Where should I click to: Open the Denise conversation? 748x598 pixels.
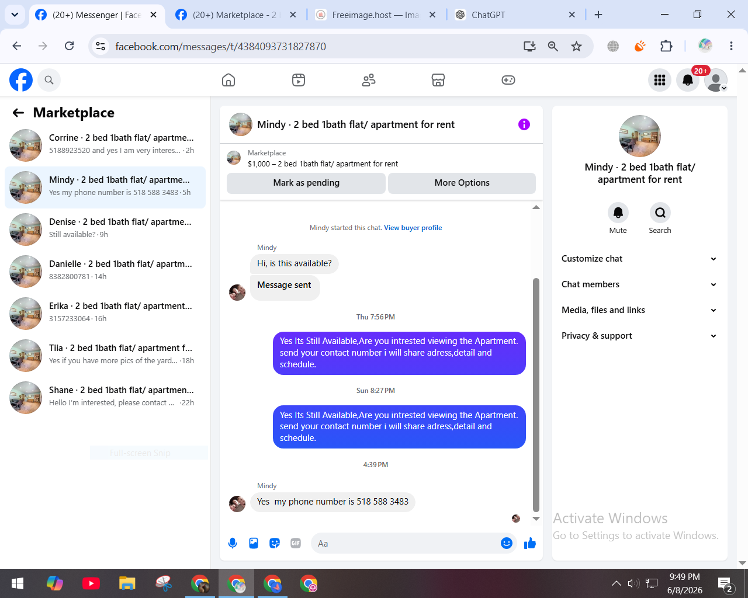pos(105,230)
